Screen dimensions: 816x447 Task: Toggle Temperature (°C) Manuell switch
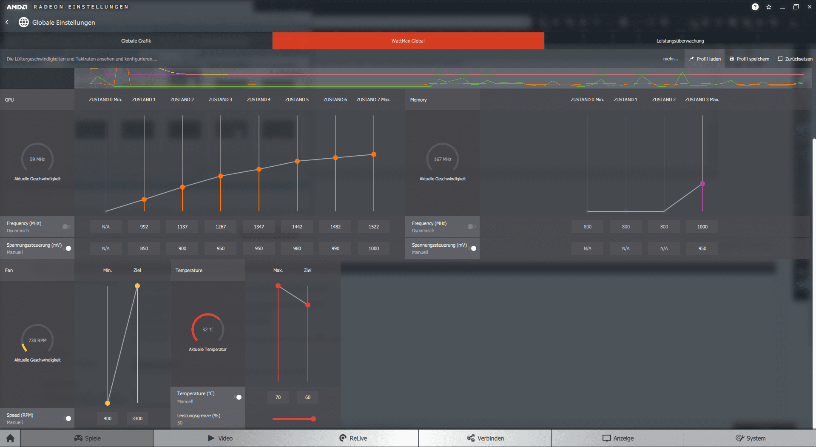point(238,397)
